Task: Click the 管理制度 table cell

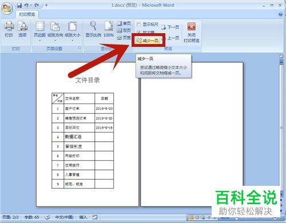Action: 79,146
